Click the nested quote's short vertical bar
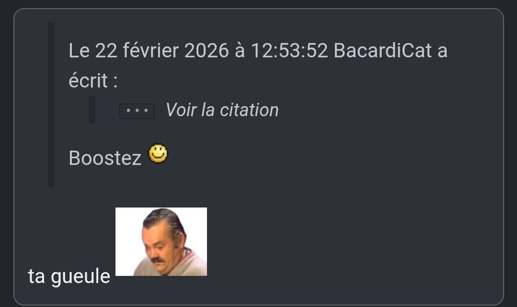Screen dimensions: 517x307 pyautogui.click(x=92, y=110)
